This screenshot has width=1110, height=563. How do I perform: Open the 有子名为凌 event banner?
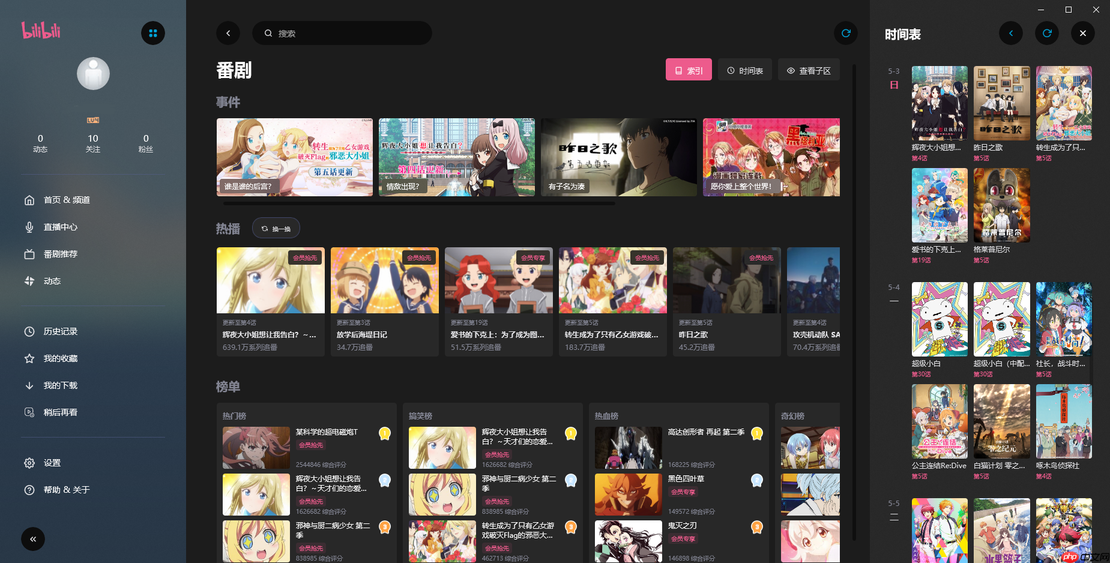[x=619, y=157]
